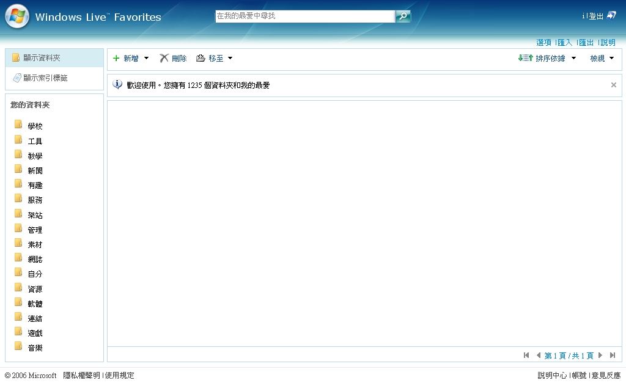
Task: Click tag icon beside 顯示索引標籤
Action: click(17, 78)
